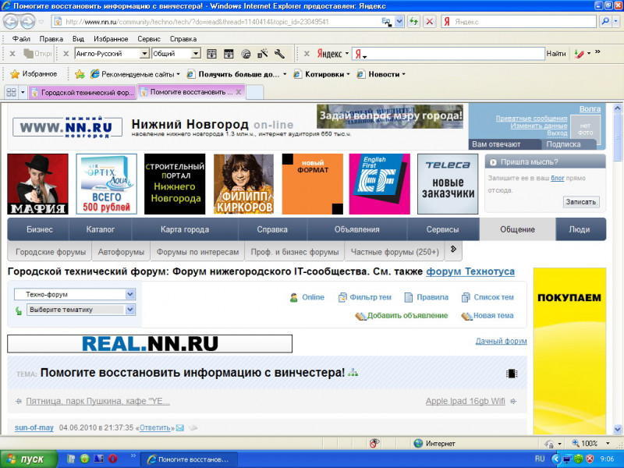Click the highlighter pen icon near Найти
The width and height of the screenshot is (624, 468).
pos(579,54)
